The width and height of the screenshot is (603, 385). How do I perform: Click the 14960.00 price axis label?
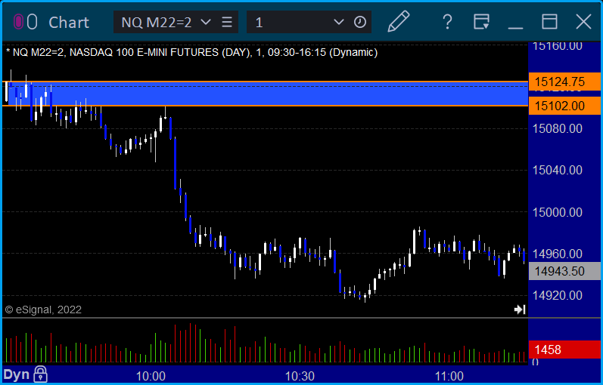[x=558, y=254]
